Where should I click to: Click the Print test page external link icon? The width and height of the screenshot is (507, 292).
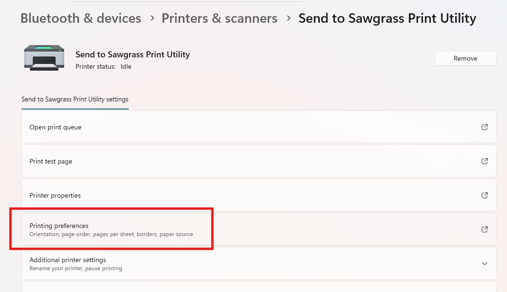[484, 161]
